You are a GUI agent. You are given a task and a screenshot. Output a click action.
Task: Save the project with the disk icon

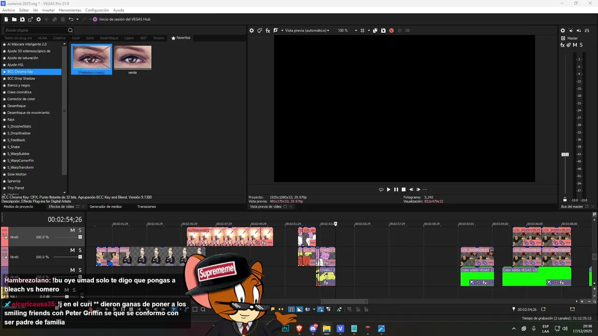click(22, 19)
